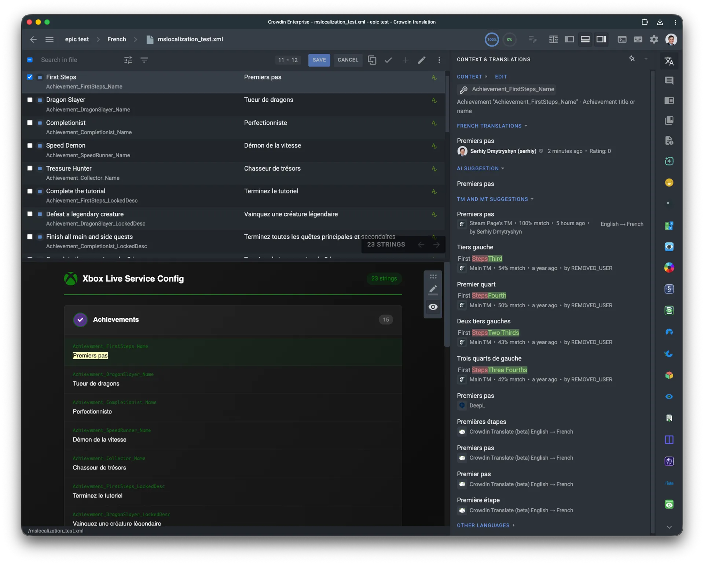Click the SAVE button
This screenshot has height=564, width=704.
click(319, 60)
